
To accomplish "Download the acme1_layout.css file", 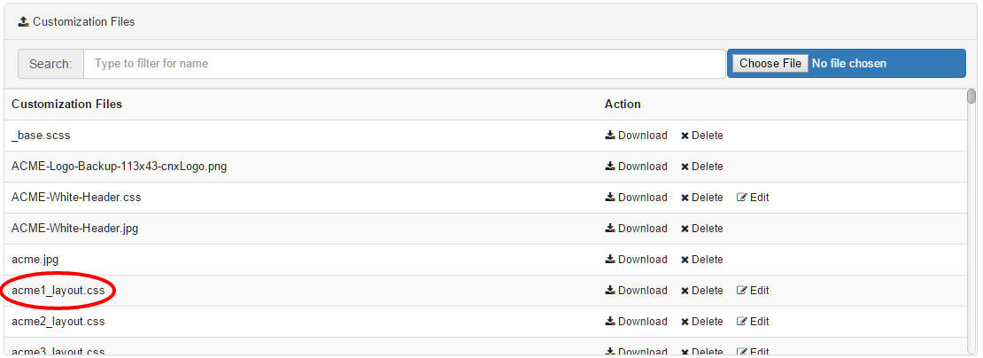I will pyautogui.click(x=636, y=291).
